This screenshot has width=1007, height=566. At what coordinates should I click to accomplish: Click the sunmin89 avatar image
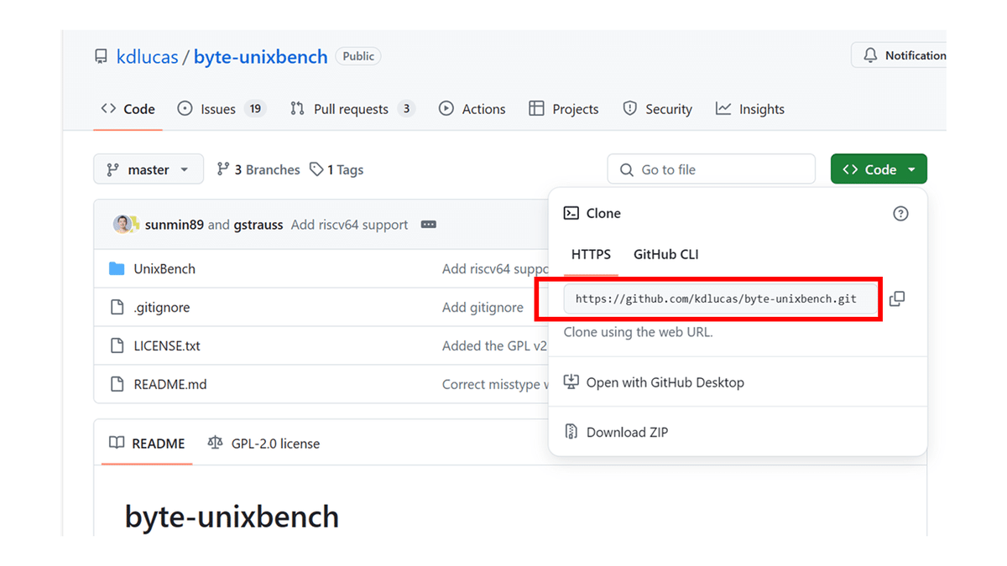click(124, 224)
